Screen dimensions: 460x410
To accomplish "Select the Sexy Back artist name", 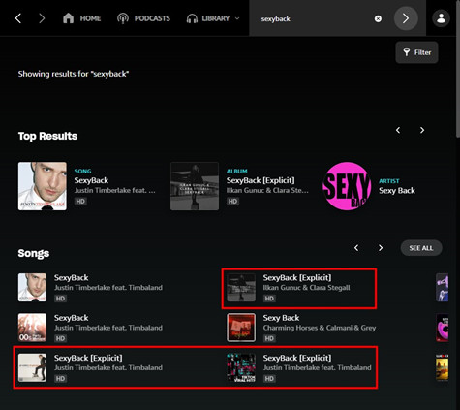I will point(397,191).
